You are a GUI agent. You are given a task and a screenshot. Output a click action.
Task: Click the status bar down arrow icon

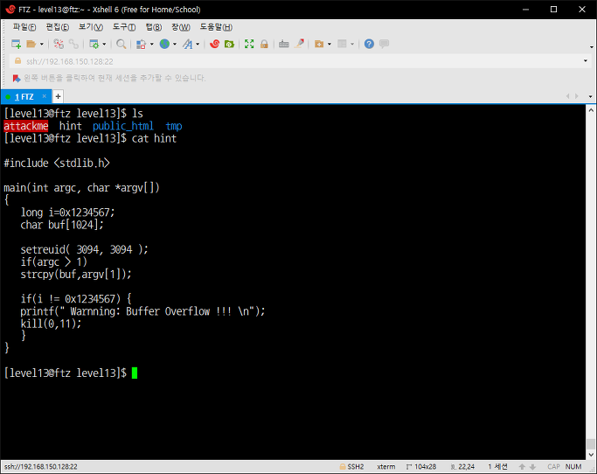pyautogui.click(x=532, y=467)
